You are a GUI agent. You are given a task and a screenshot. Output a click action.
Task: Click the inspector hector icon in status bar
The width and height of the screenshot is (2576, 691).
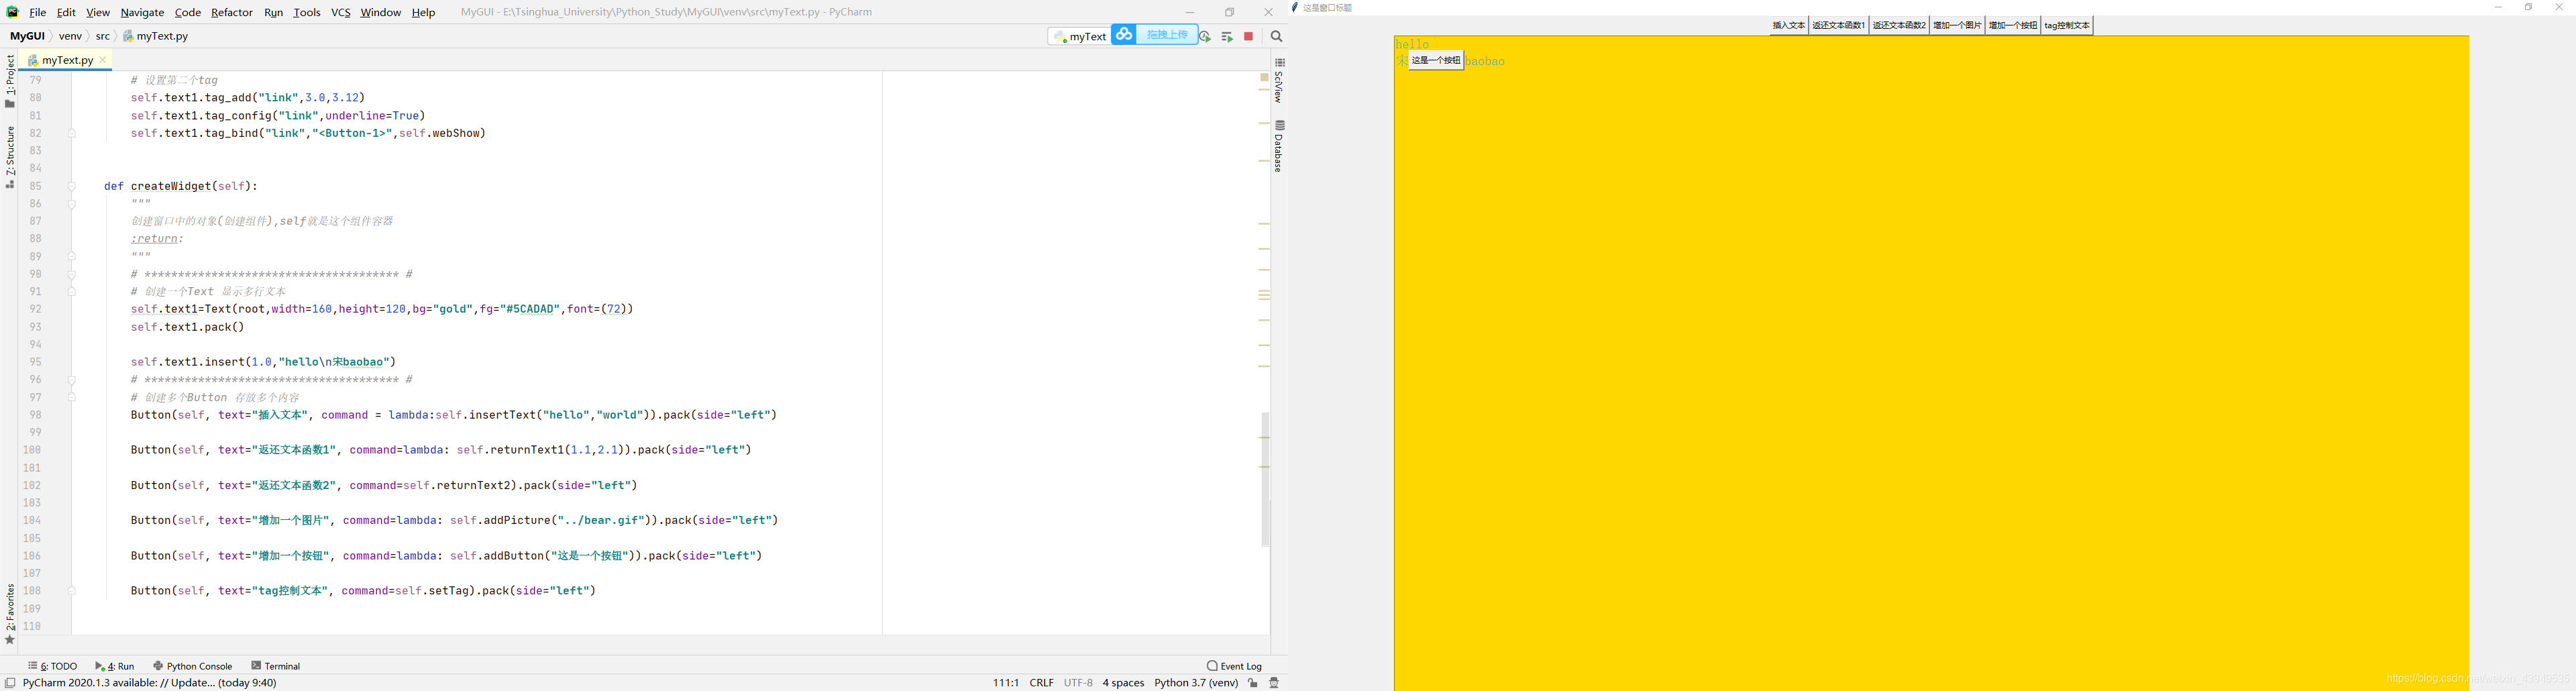[x=1274, y=683]
